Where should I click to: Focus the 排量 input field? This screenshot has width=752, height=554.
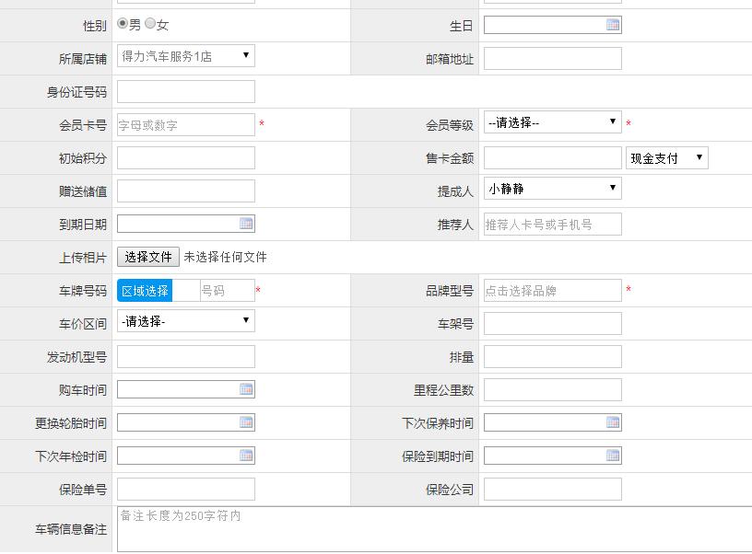click(x=553, y=357)
